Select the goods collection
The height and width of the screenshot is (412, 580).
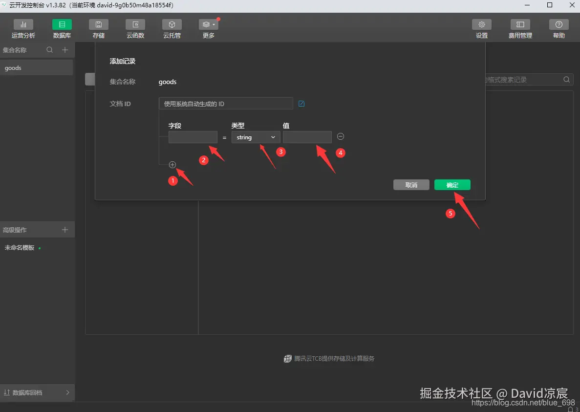[13, 67]
